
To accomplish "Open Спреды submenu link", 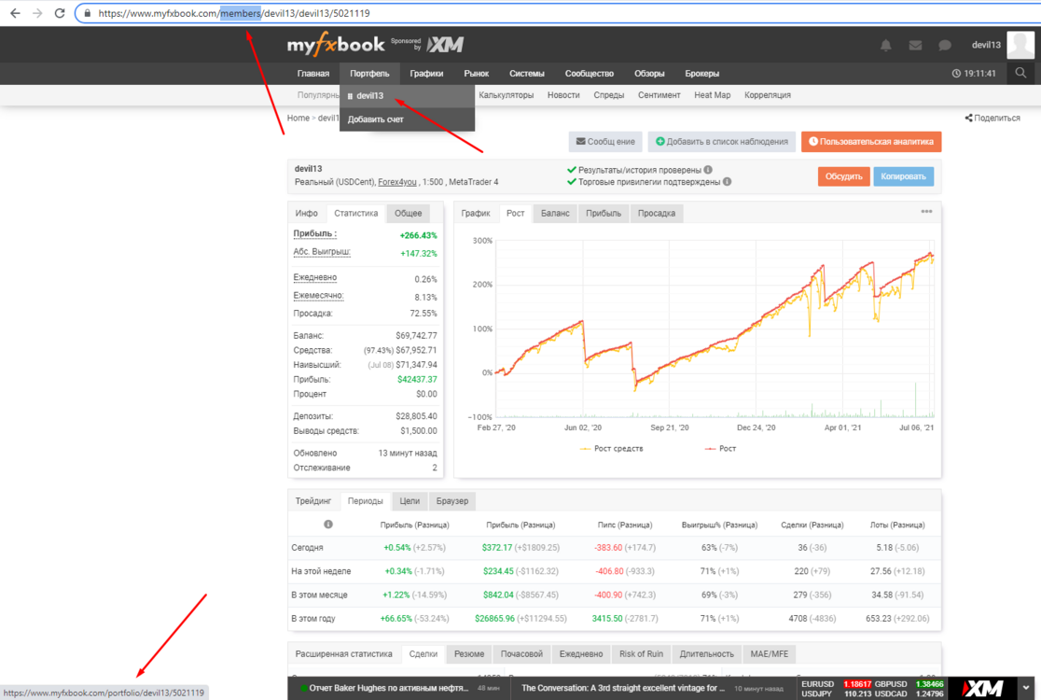I will pos(608,95).
